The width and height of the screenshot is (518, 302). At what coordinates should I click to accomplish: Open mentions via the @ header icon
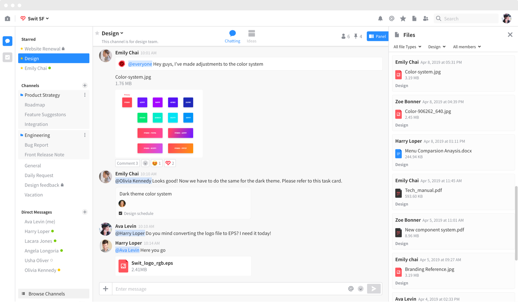[392, 18]
